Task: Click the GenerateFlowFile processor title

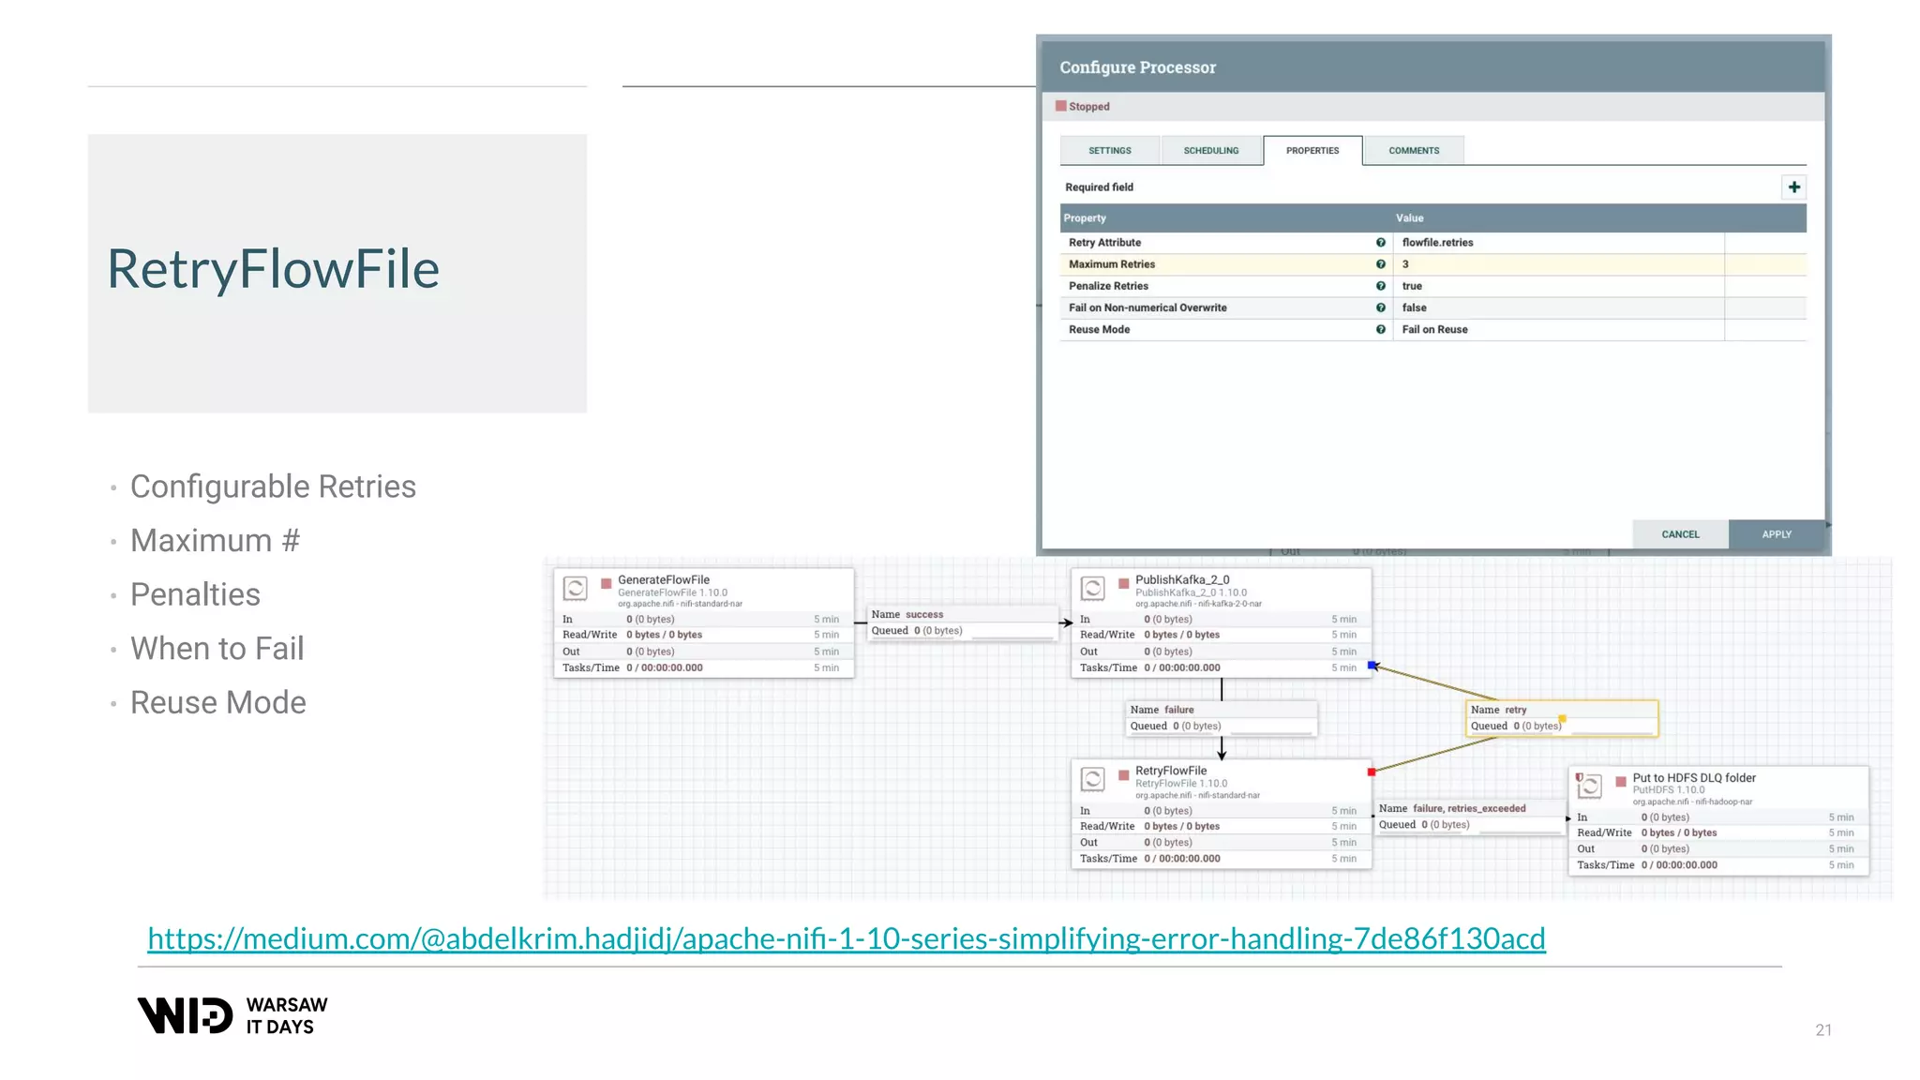Action: pyautogui.click(x=664, y=579)
